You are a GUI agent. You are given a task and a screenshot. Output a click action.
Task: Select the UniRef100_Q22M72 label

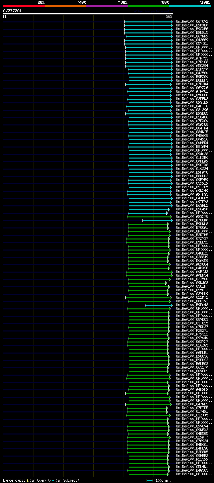[192, 297]
